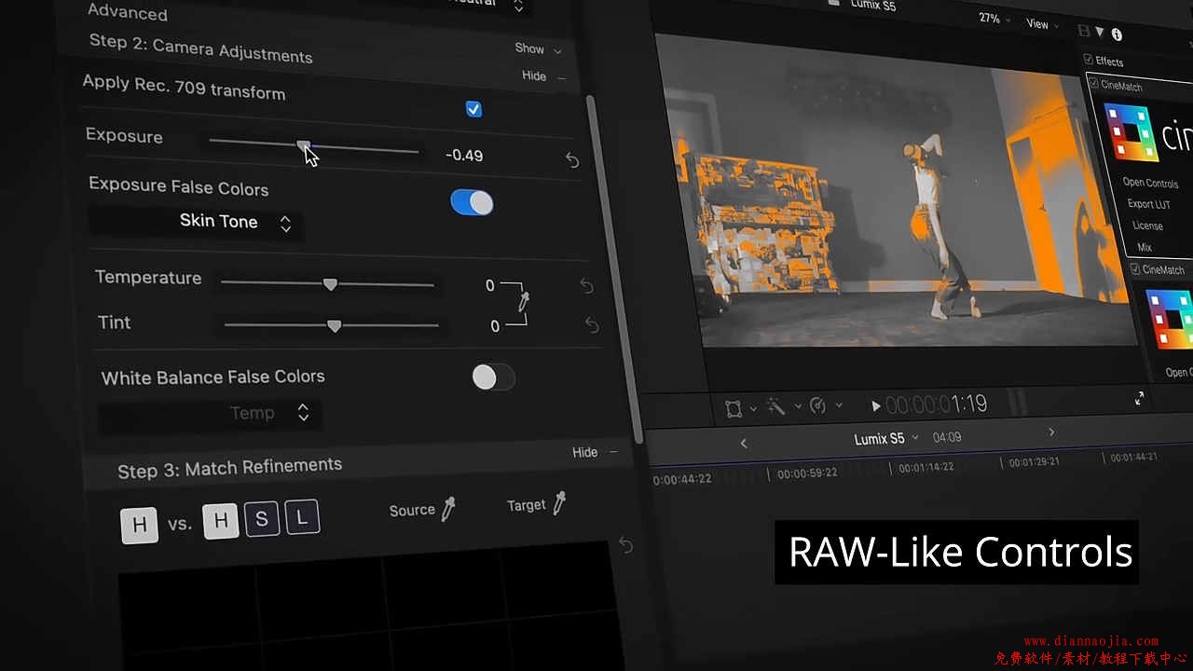Click Show in the Advanced section
Image resolution: width=1193 pixels, height=671 pixels.
[x=537, y=48]
